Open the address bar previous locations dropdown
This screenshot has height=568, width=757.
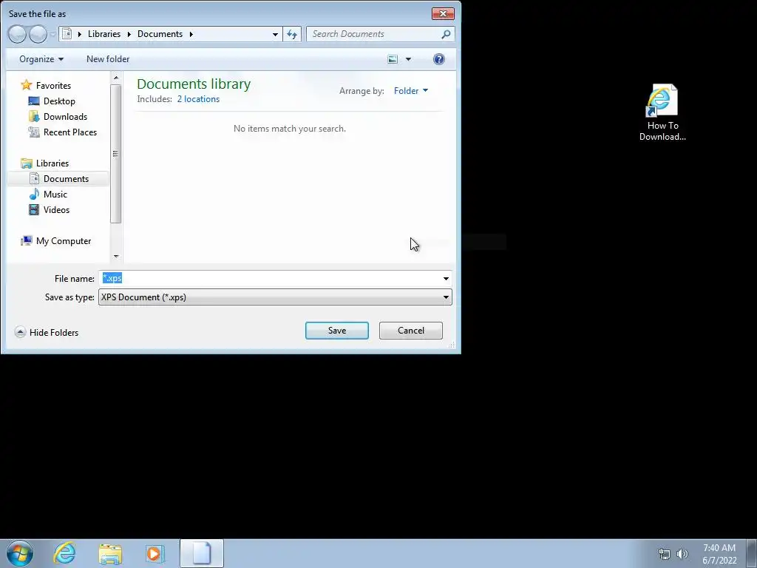tap(275, 34)
